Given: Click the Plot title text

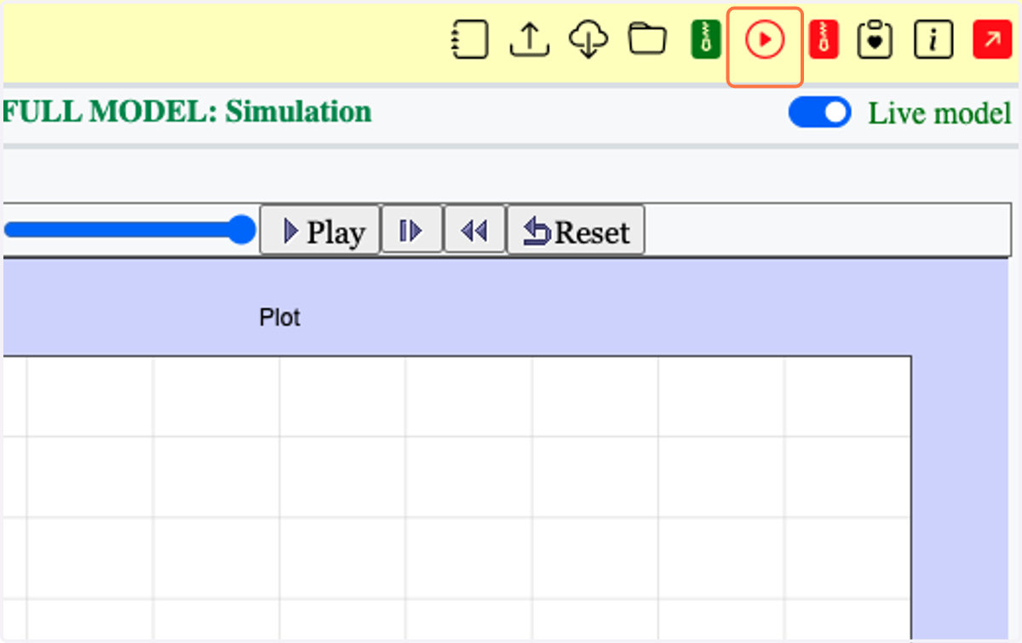Looking at the screenshot, I should click(280, 318).
